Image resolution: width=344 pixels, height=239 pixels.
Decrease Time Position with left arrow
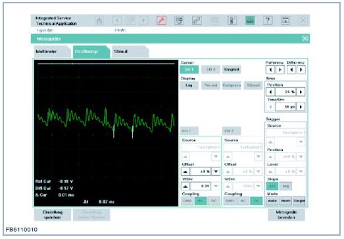point(270,92)
